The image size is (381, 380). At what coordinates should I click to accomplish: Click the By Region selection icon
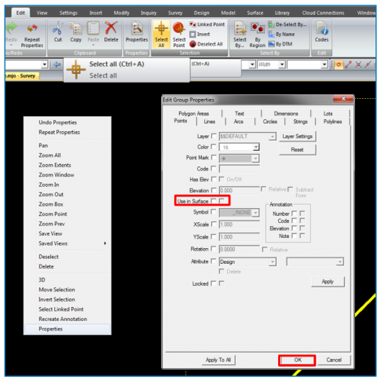click(x=258, y=28)
